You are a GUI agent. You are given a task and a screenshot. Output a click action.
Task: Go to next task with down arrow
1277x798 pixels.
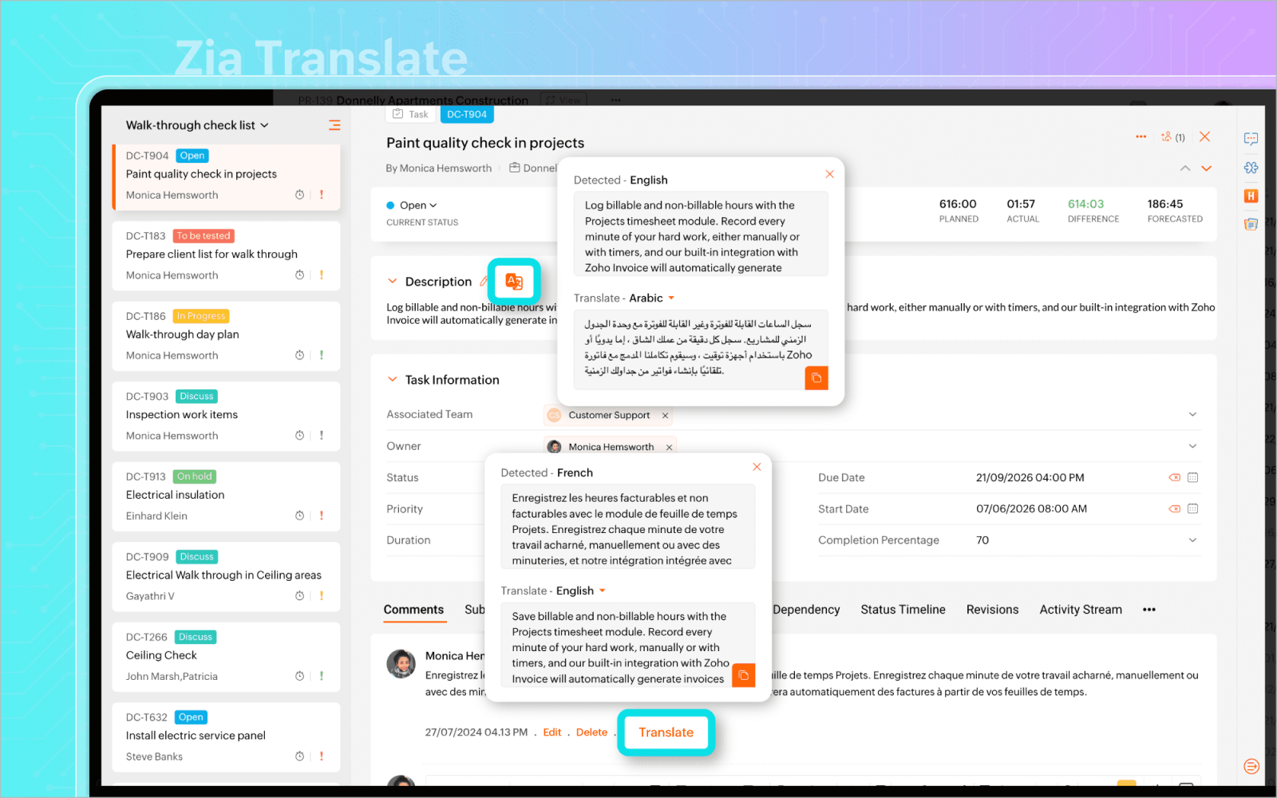1206,168
